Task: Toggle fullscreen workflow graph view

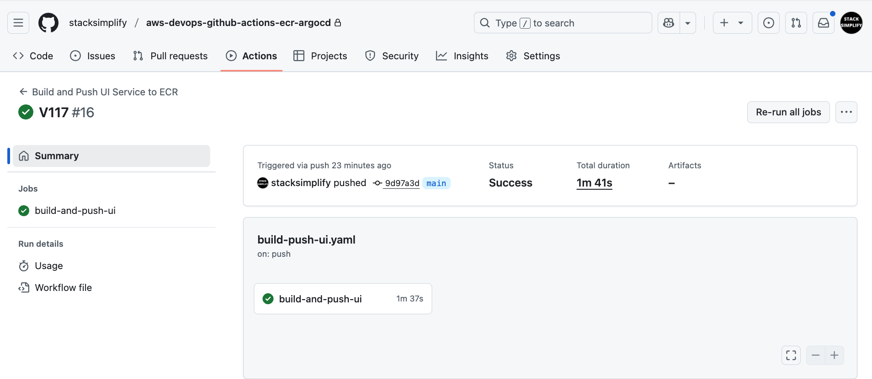Action: (791, 355)
